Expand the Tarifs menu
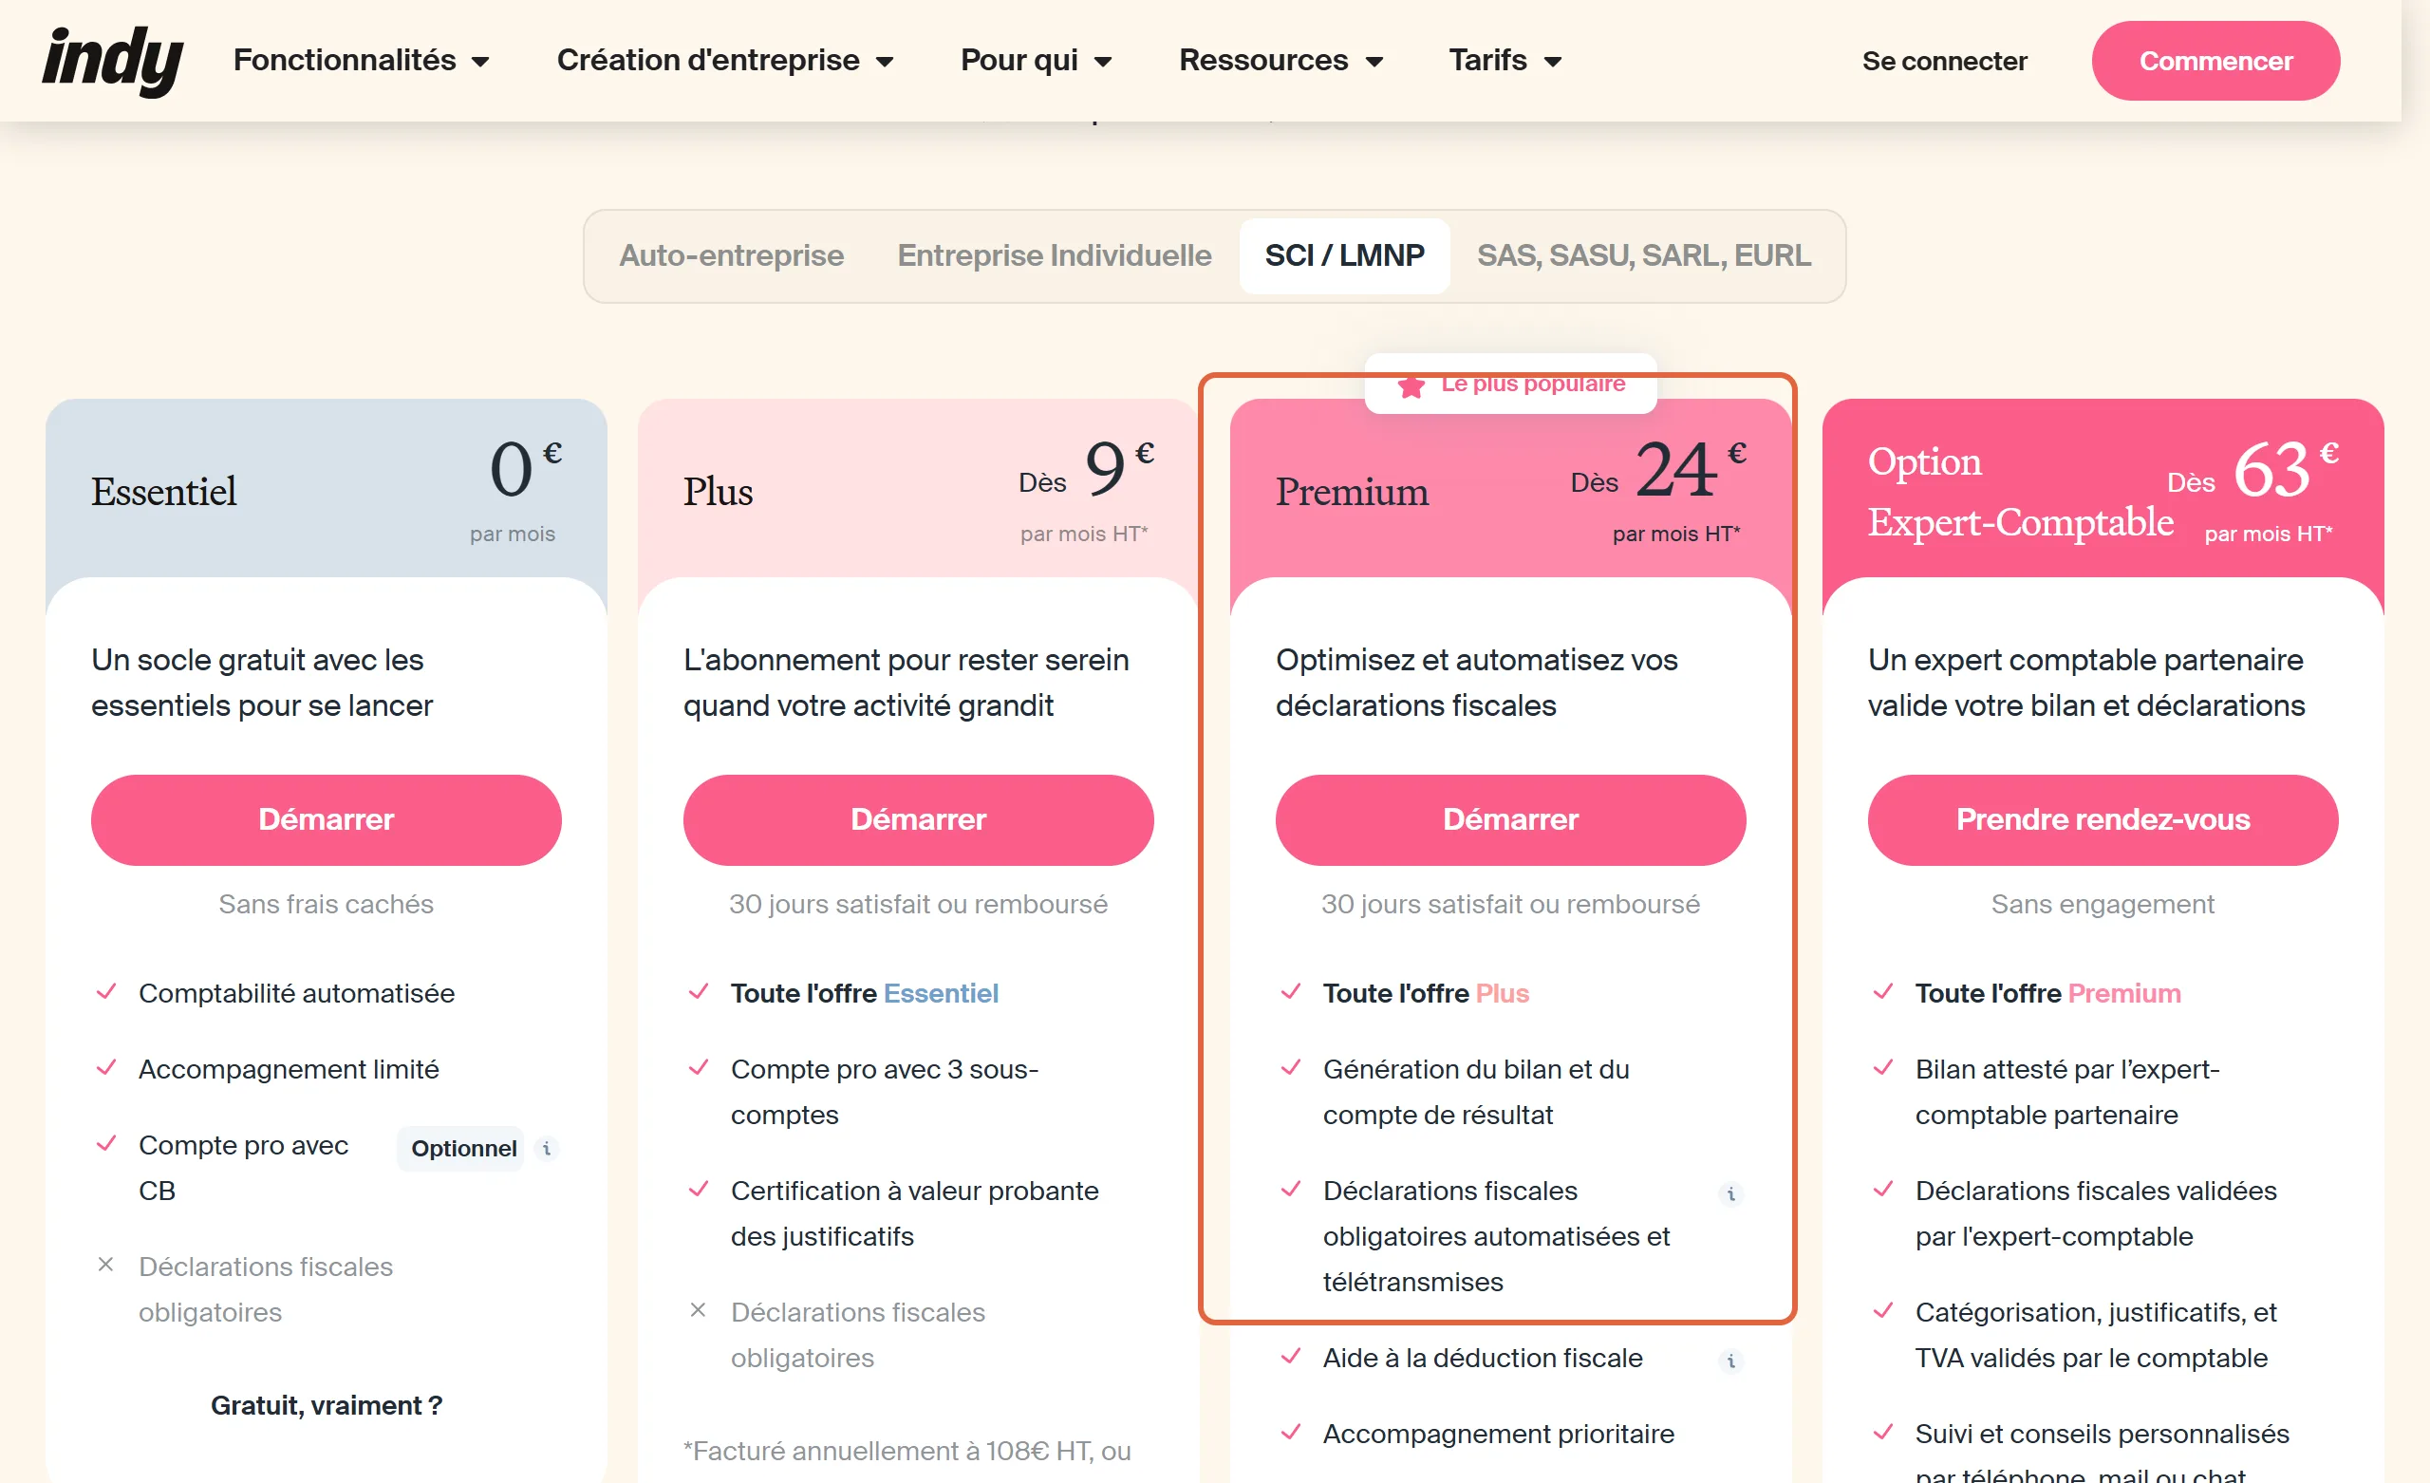The width and height of the screenshot is (2430, 1483). (x=1504, y=60)
